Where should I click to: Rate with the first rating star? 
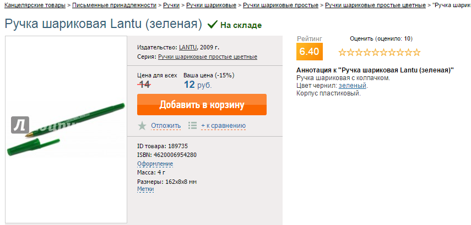coord(343,53)
